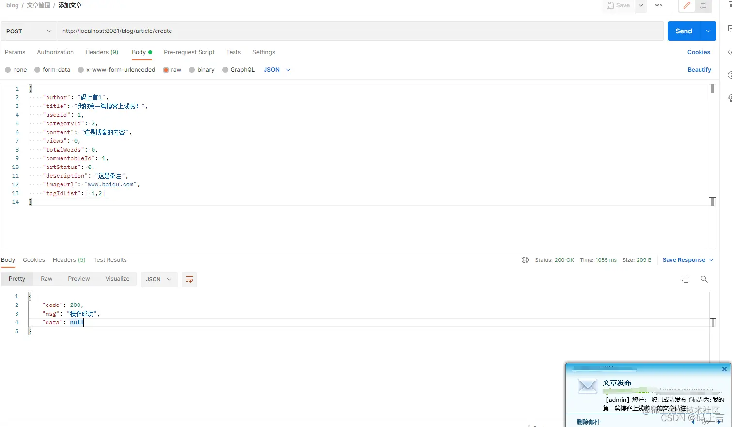Switch to the Authorization tab
The image size is (732, 427).
click(x=55, y=52)
